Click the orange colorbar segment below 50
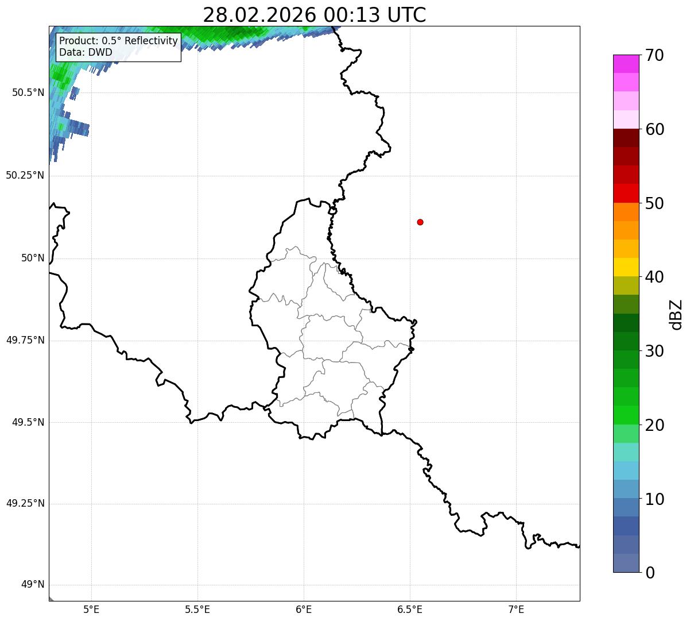The image size is (690, 621). click(626, 212)
